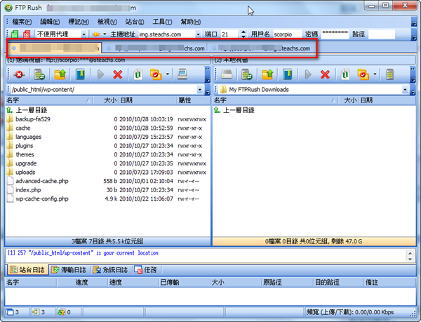Switch to the first blurred connection tab
The height and width of the screenshot is (322, 421).
pyautogui.click(x=55, y=48)
